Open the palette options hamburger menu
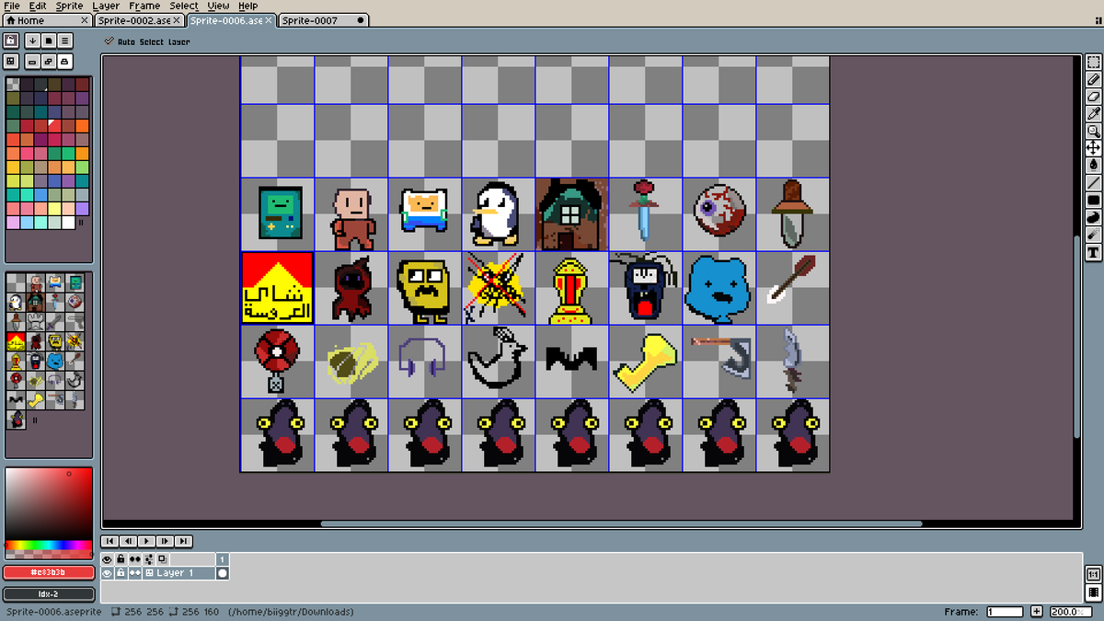 coord(65,40)
